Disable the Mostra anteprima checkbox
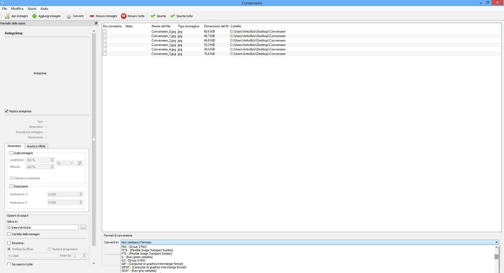The width and height of the screenshot is (504, 273). [x=7, y=111]
